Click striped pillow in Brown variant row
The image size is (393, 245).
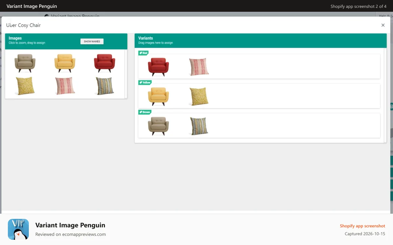pyautogui.click(x=199, y=126)
